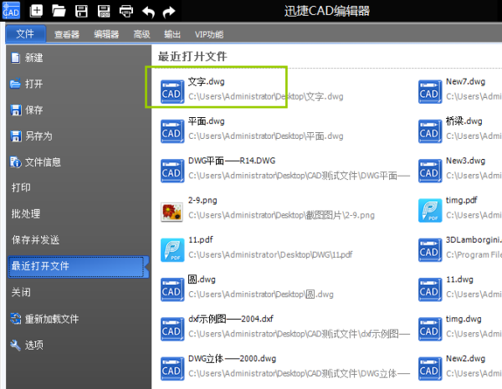
Task: Undo with the left curved arrow
Action: click(149, 12)
